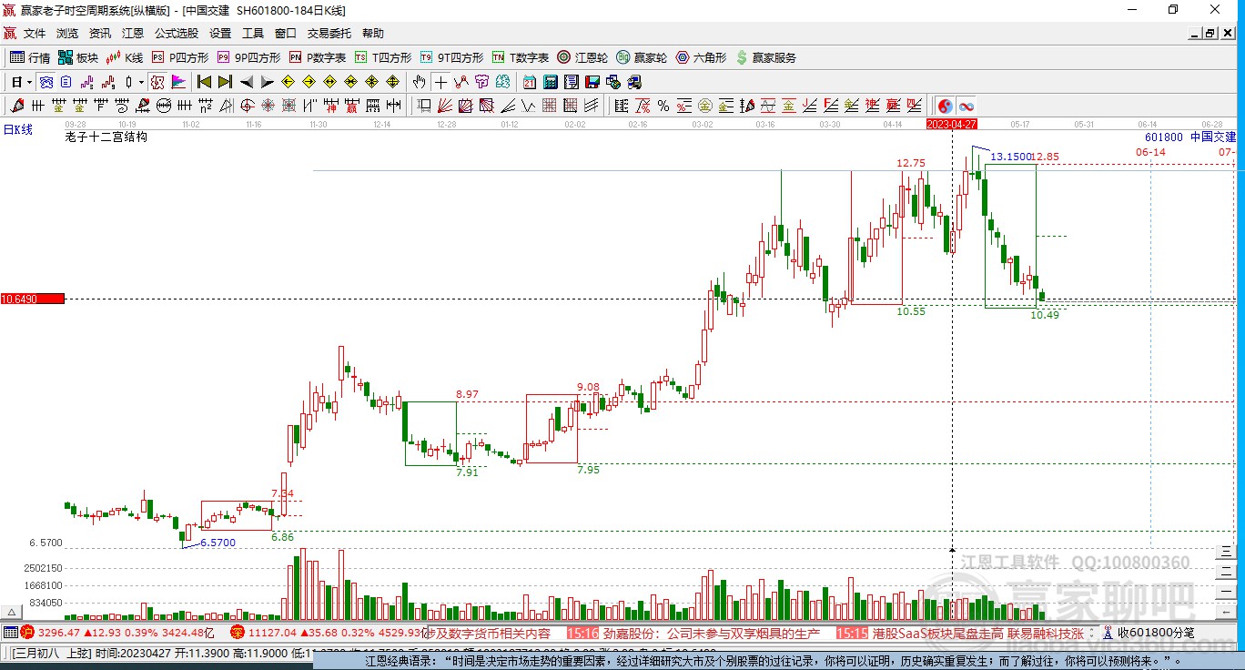Click the calendar date icon
The image size is (1245, 670).
[530, 82]
